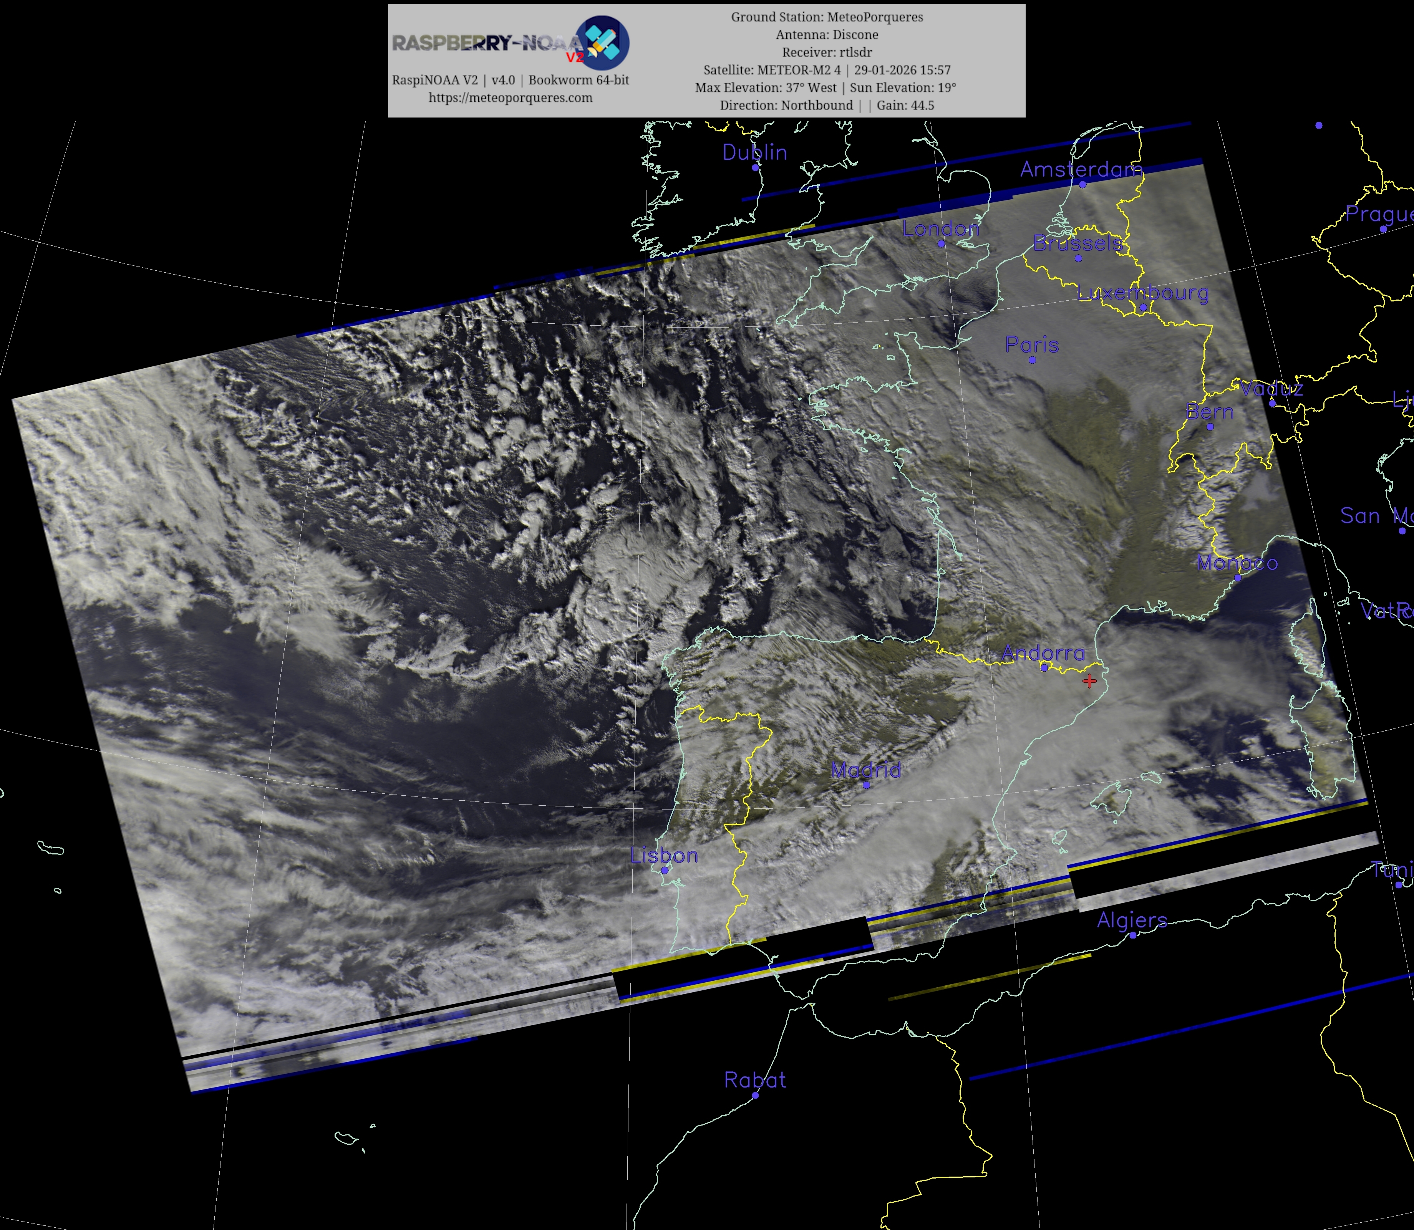The width and height of the screenshot is (1414, 1230).
Task: Click the Dublin city marker dot
Action: coord(755,167)
